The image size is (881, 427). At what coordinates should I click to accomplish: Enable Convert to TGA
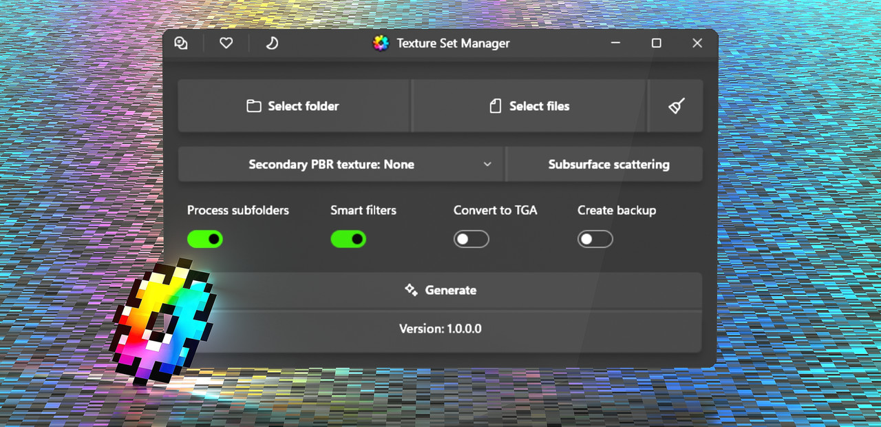471,239
